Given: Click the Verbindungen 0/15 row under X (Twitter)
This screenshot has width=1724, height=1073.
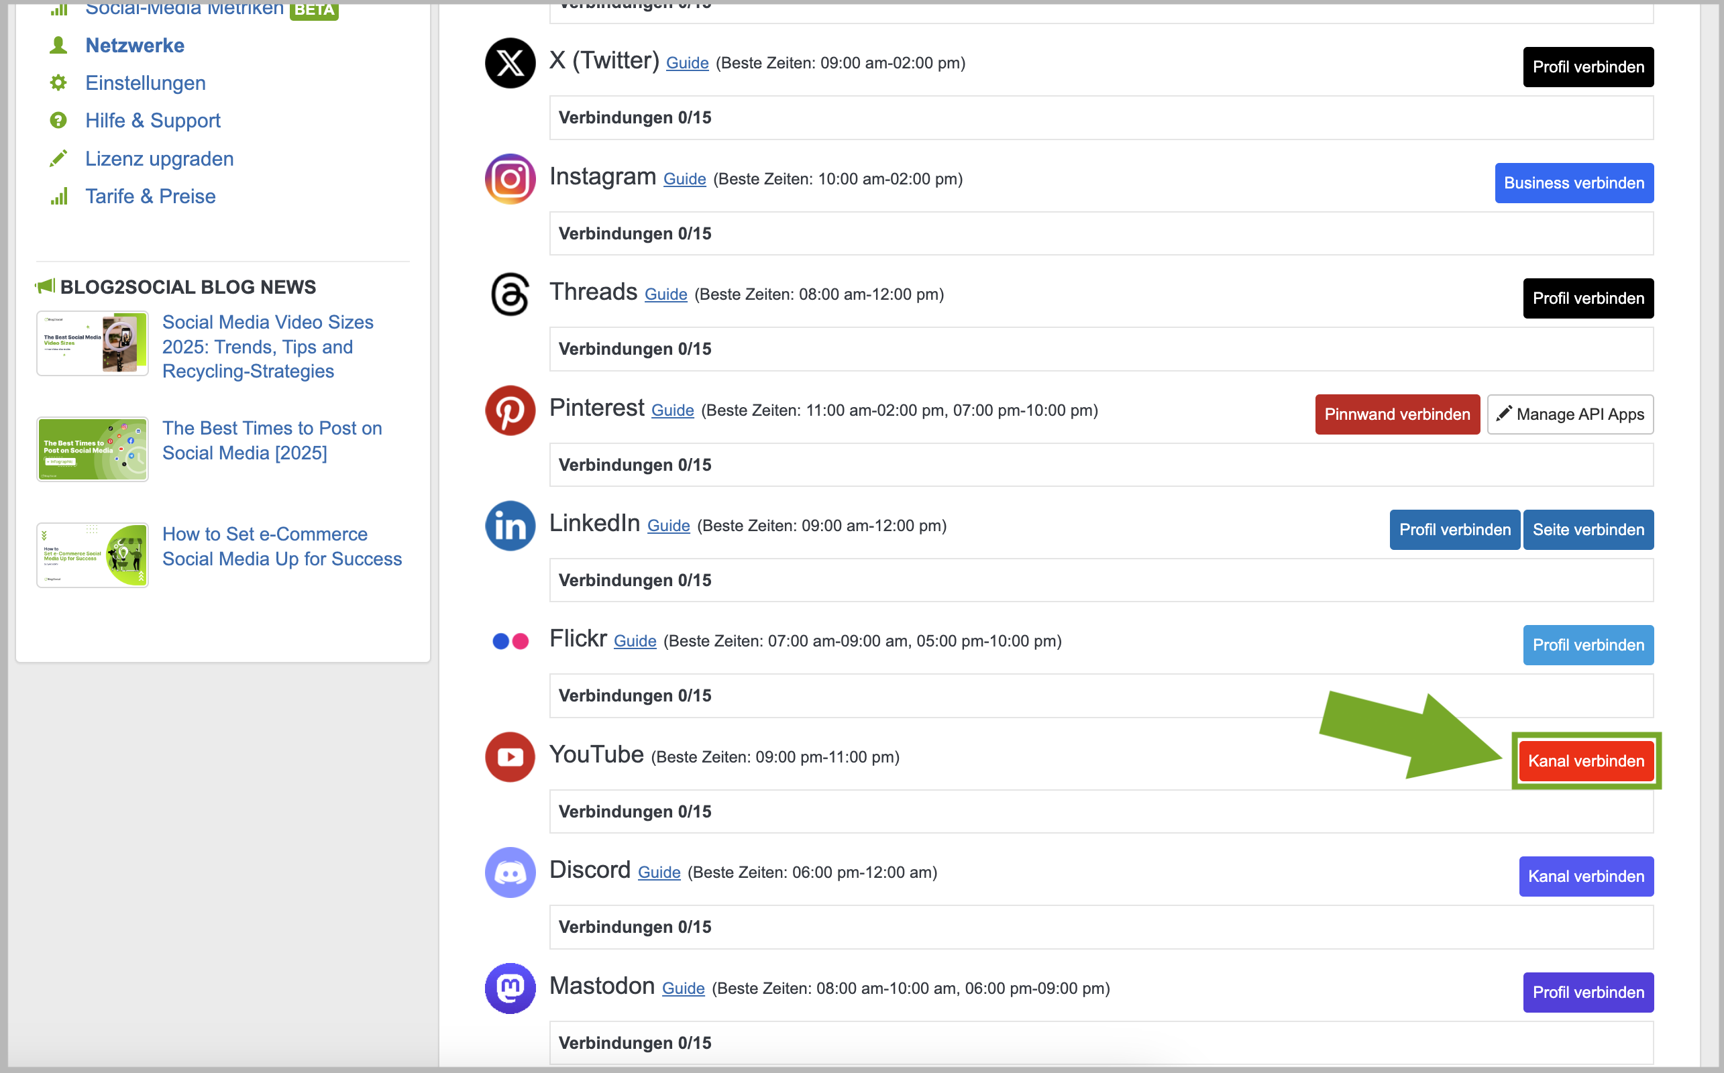Looking at the screenshot, I should (x=1101, y=118).
